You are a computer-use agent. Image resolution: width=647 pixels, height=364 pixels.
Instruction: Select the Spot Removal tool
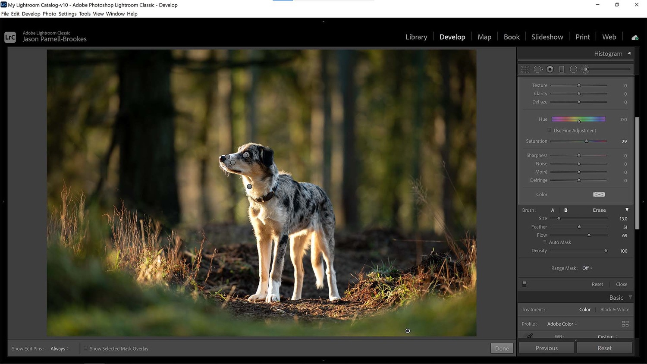point(538,69)
